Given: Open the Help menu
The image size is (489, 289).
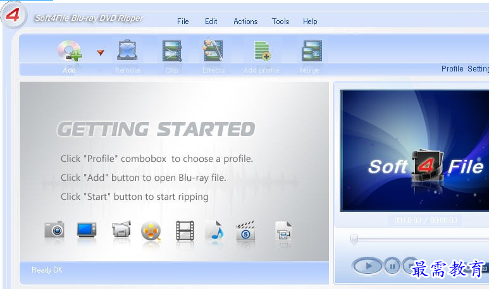Looking at the screenshot, I should point(310,22).
